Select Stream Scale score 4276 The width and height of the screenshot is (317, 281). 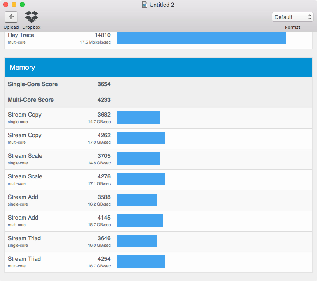tap(104, 176)
